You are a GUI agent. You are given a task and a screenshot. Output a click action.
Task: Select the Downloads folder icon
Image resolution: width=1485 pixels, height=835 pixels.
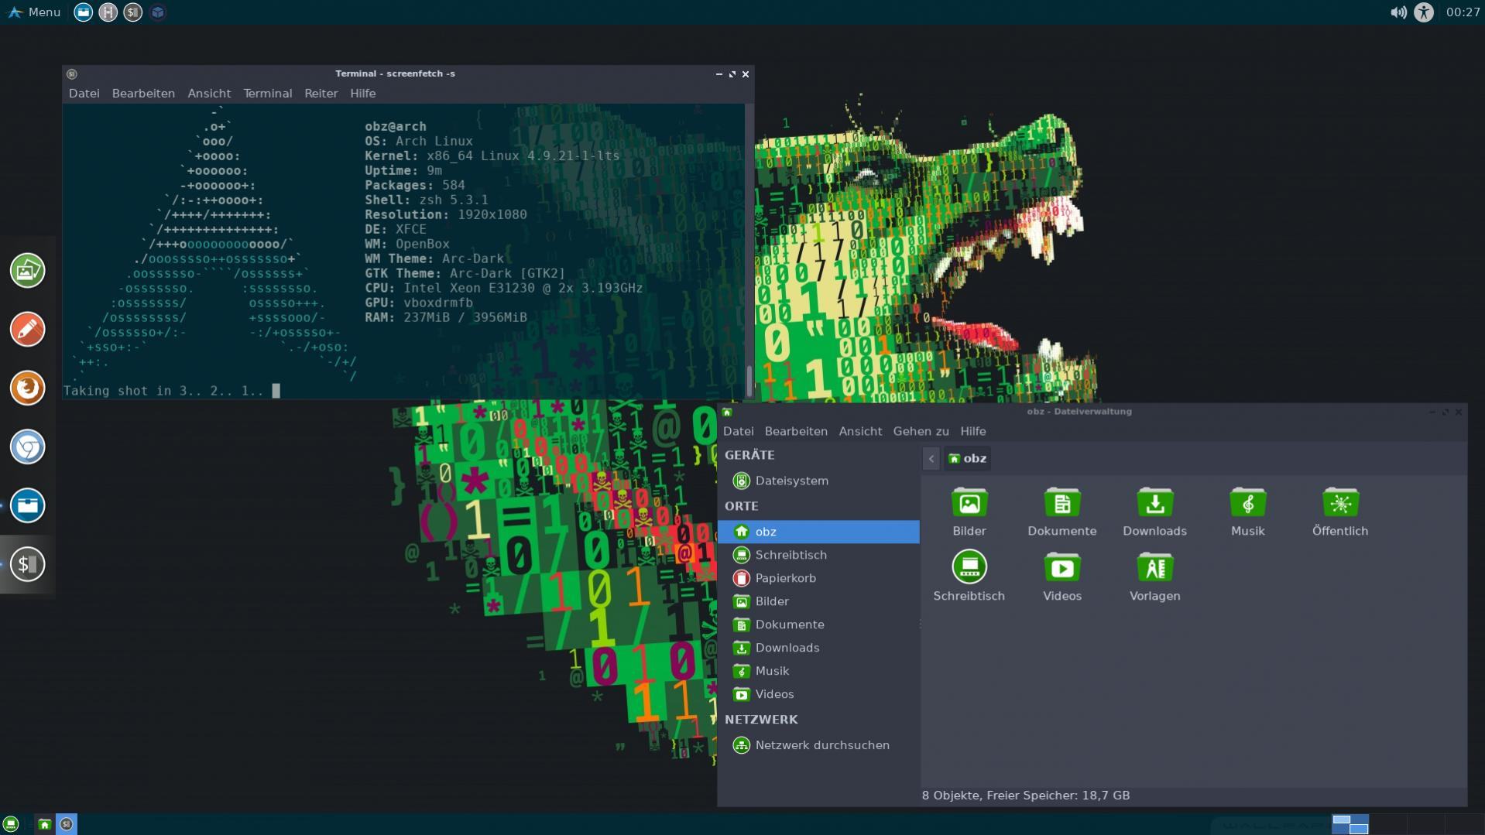click(1155, 503)
